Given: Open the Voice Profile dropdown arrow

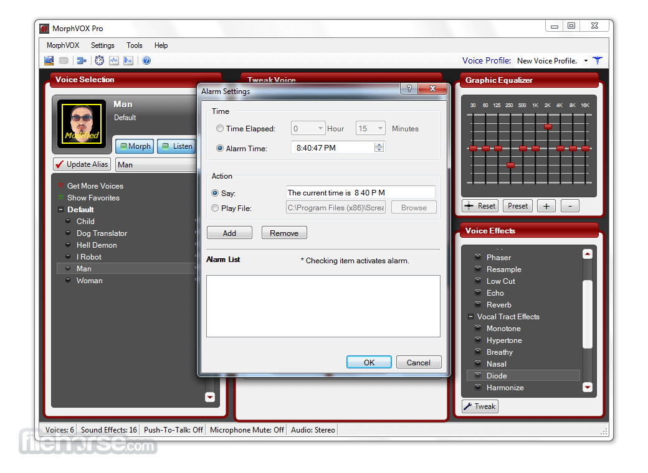Looking at the screenshot, I should click(586, 61).
